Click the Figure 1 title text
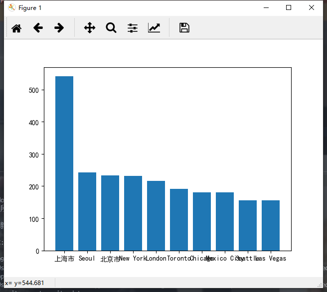 pyautogui.click(x=30, y=8)
